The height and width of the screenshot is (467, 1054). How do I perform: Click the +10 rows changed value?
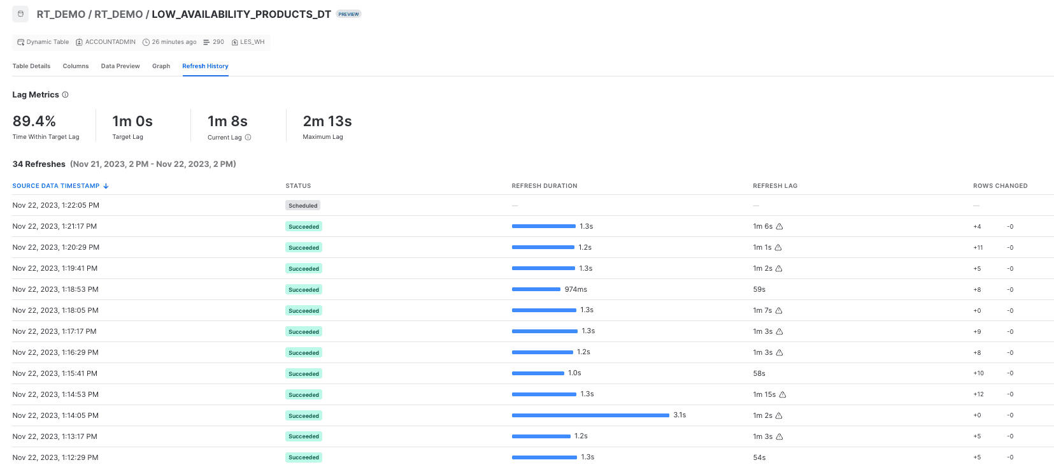(x=978, y=373)
